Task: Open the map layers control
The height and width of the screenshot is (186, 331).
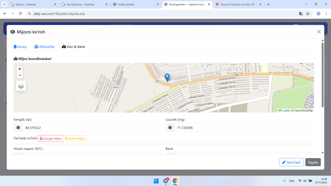Action: click(21, 86)
